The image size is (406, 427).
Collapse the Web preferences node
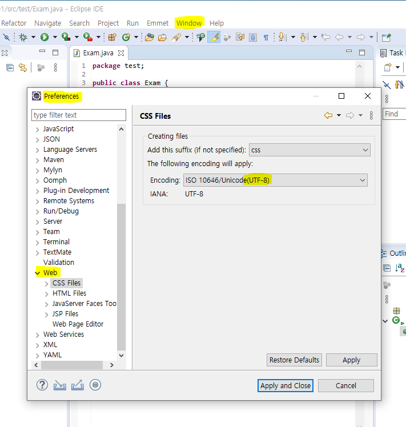(38, 273)
